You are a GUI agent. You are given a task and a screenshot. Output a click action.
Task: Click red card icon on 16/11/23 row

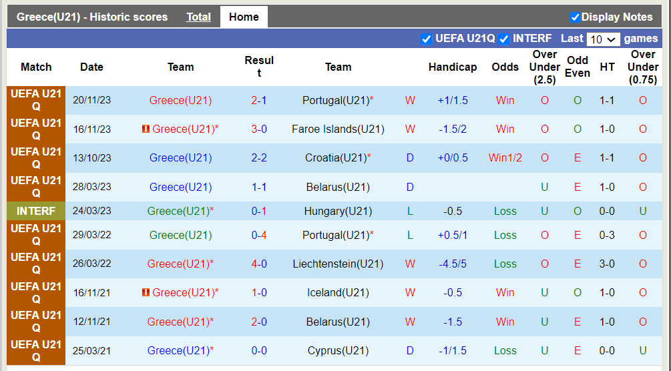coord(146,129)
